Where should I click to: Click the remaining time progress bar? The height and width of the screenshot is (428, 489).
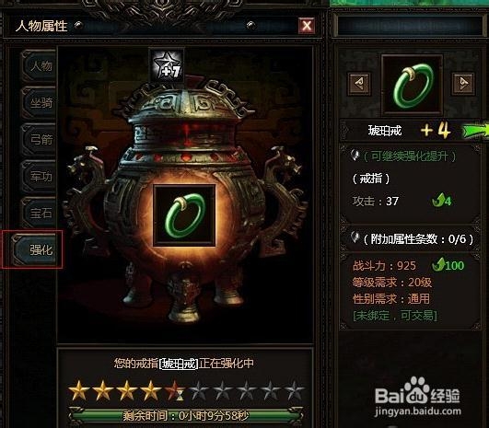[x=185, y=415]
